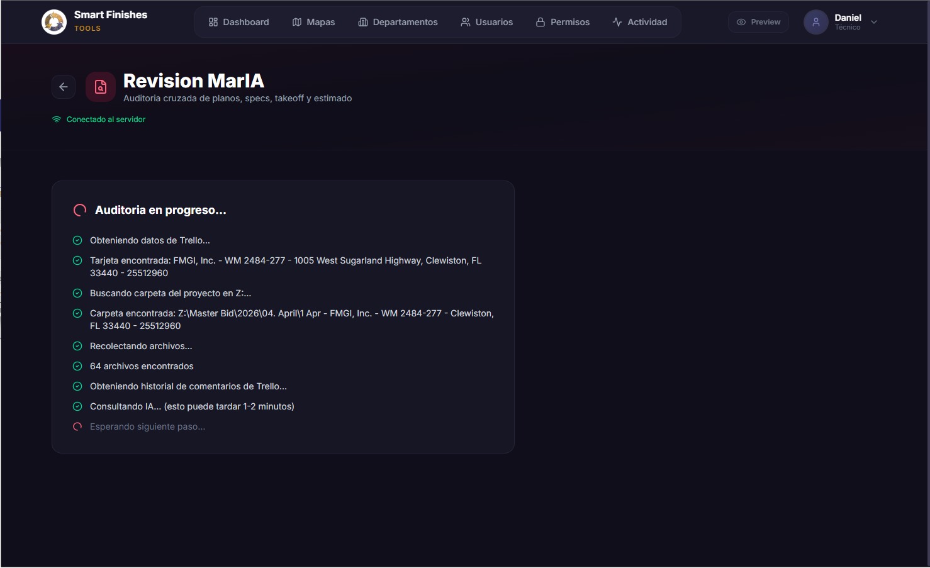Click the green wifi connection status icon
This screenshot has width=930, height=568.
[x=57, y=120]
